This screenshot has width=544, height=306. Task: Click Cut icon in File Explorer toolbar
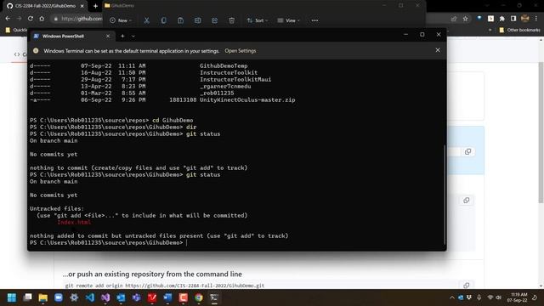146,20
